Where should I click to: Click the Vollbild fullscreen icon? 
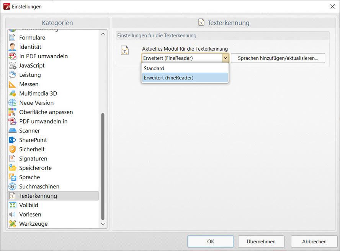point(12,205)
